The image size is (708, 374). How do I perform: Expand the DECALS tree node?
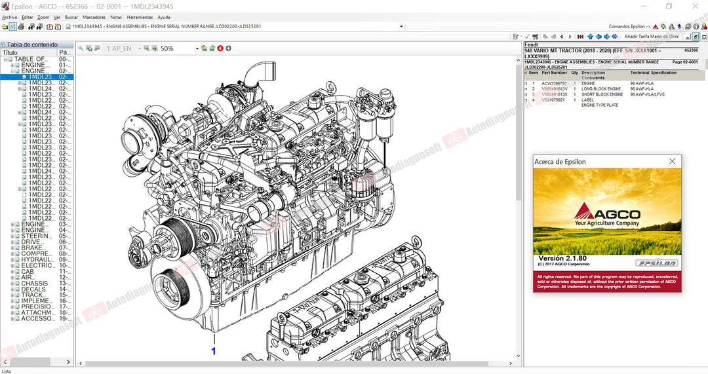click(x=12, y=290)
